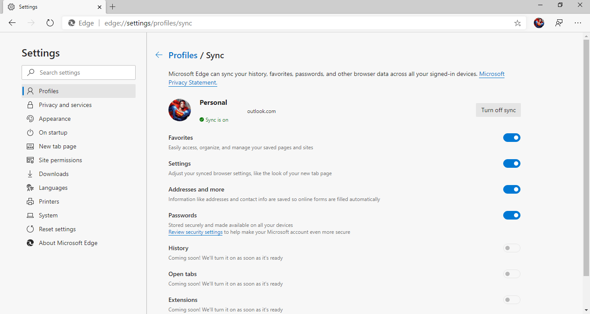Screen dimensions: 590x314
Task: Close the Settings tab
Action: [100, 7]
